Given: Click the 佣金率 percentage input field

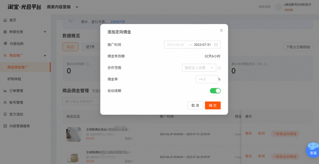Looking at the screenshot, I should click(x=207, y=79).
